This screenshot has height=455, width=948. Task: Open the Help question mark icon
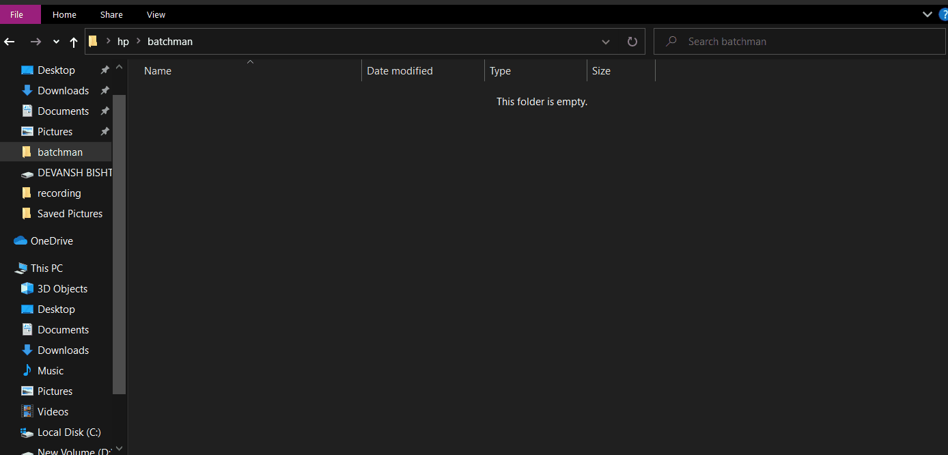(x=943, y=14)
